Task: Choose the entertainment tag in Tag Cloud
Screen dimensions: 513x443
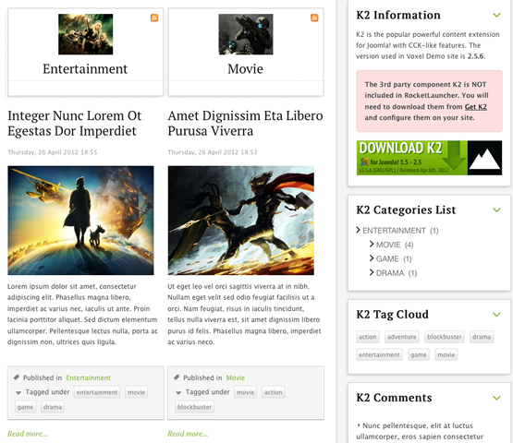Action: pyautogui.click(x=380, y=354)
